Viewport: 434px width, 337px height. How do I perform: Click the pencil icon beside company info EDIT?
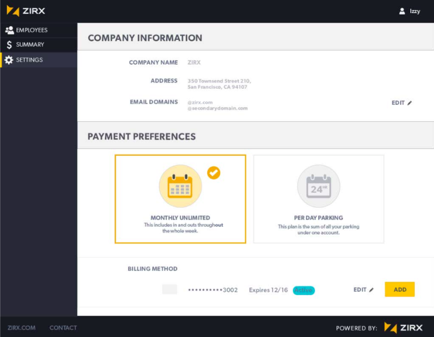pyautogui.click(x=410, y=103)
